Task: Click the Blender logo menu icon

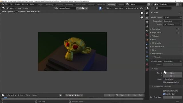Action: click(3, 4)
